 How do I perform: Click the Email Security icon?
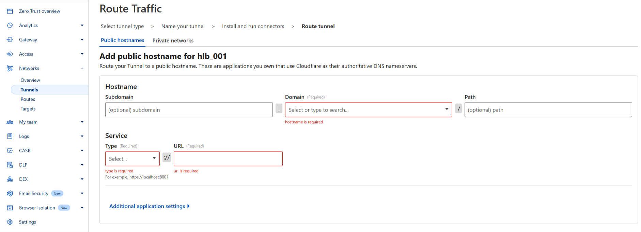10,194
